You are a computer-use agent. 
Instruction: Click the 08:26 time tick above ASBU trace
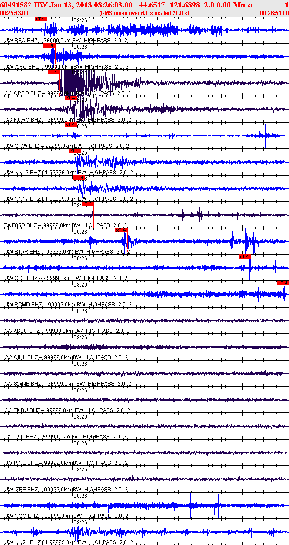[80, 311]
